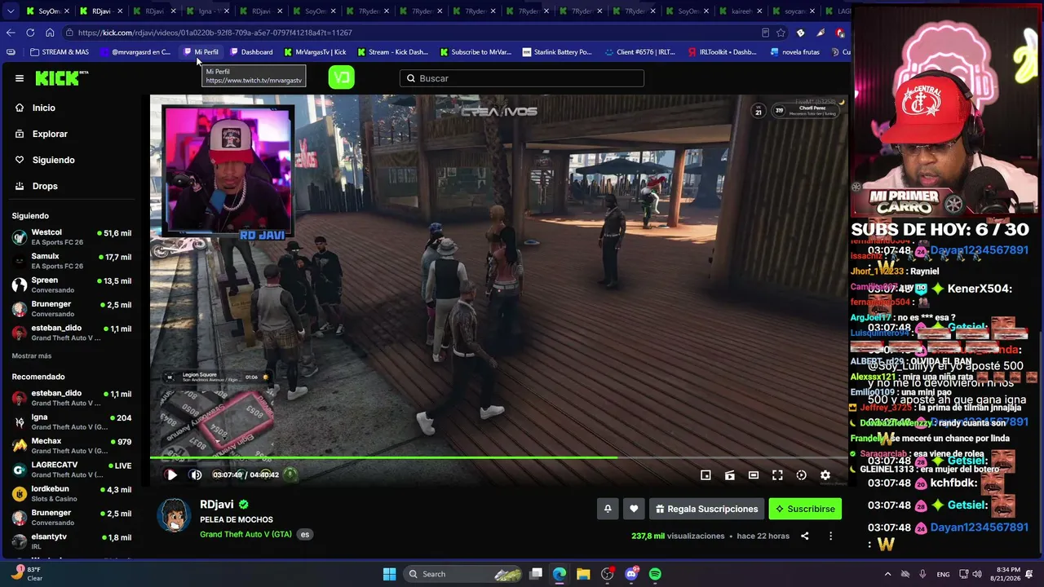The image size is (1044, 587).
Task: Share the video using the share icon
Action: pos(804,536)
